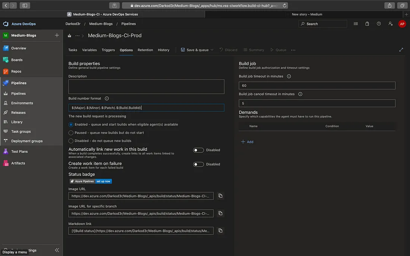Image resolution: width=410 pixels, height=256 pixels.
Task: Click Azure Pipelines set up now badge
Action: (91, 181)
